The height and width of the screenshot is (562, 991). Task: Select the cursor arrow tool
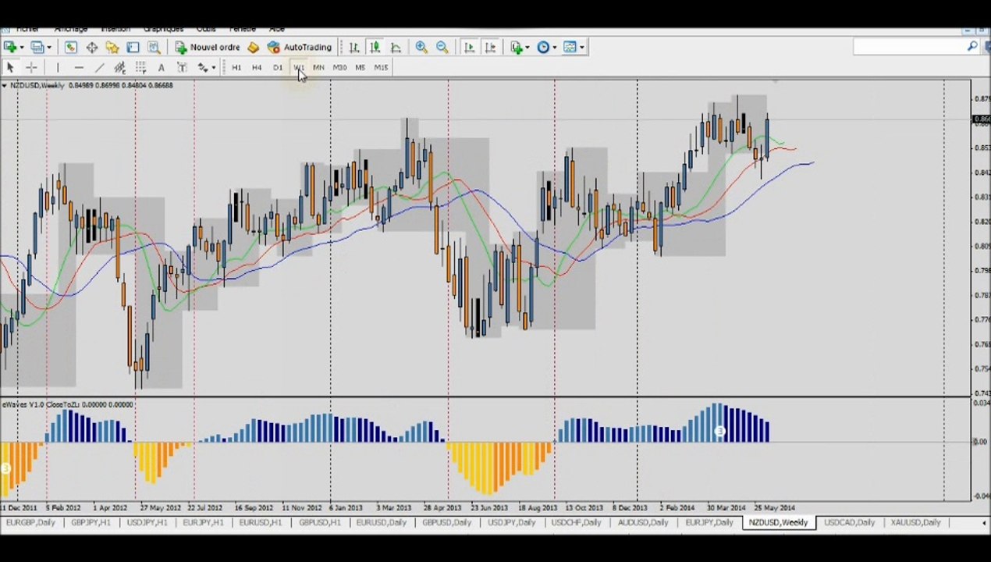pyautogui.click(x=10, y=68)
